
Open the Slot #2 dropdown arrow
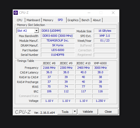[x=36, y=31]
